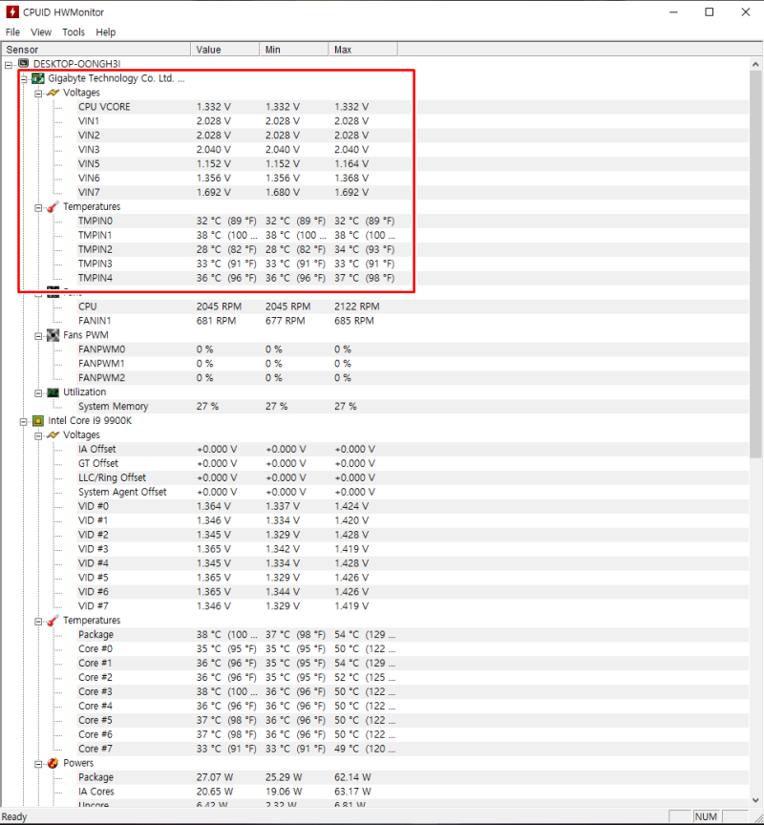Click the Intel Voltages lightning icon
The height and width of the screenshot is (825, 764).
click(x=53, y=435)
